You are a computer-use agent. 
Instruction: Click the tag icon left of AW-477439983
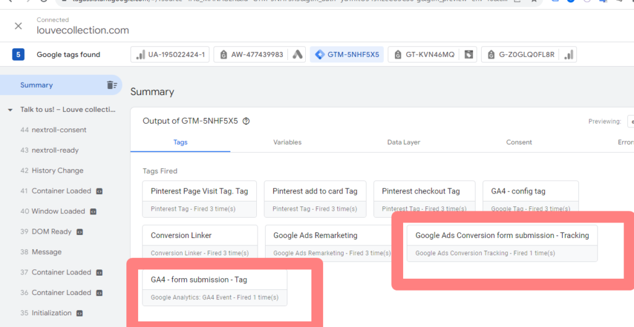pyautogui.click(x=224, y=54)
